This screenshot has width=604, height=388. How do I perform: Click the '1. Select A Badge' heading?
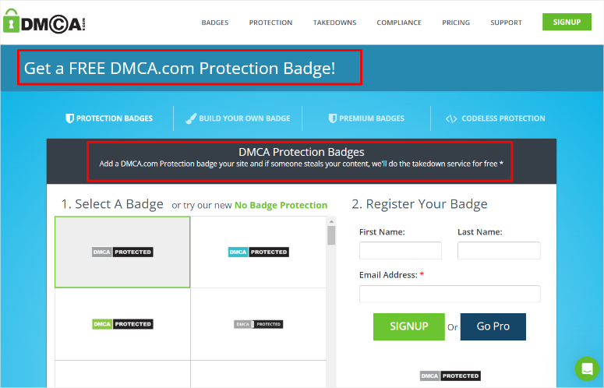112,204
